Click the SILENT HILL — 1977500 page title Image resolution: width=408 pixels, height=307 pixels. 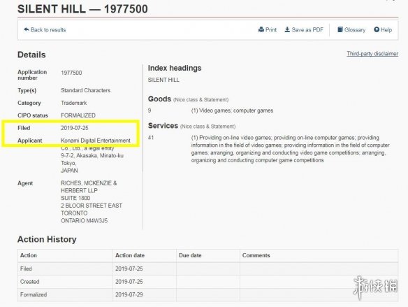(82, 9)
